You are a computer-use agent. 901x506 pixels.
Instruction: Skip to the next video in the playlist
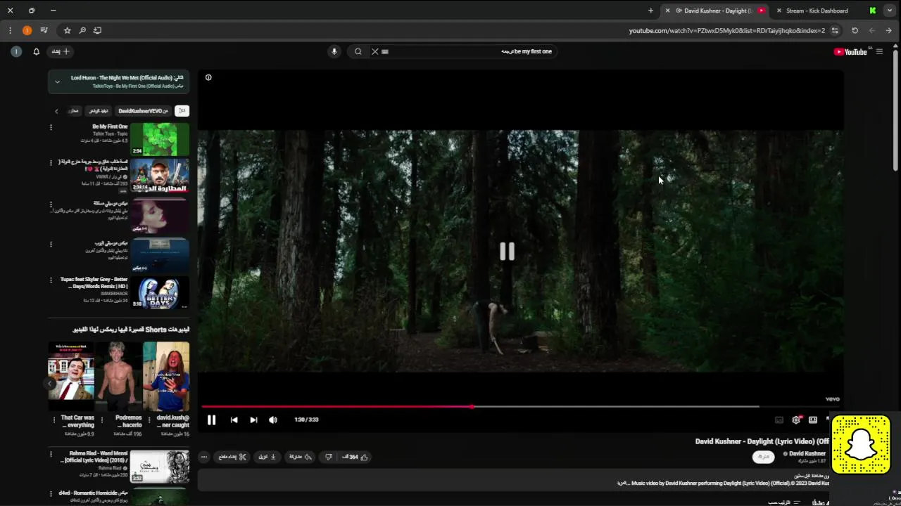[253, 420]
